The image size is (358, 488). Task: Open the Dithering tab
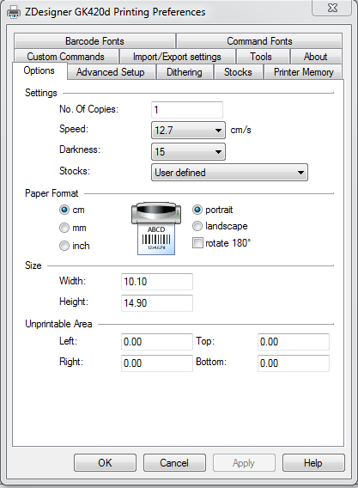click(x=185, y=72)
